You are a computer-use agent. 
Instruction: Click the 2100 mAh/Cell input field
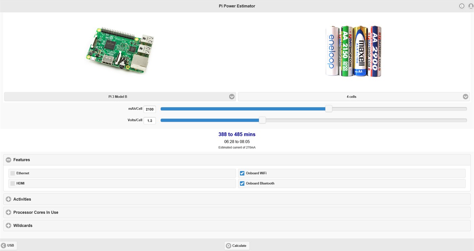pyautogui.click(x=149, y=109)
